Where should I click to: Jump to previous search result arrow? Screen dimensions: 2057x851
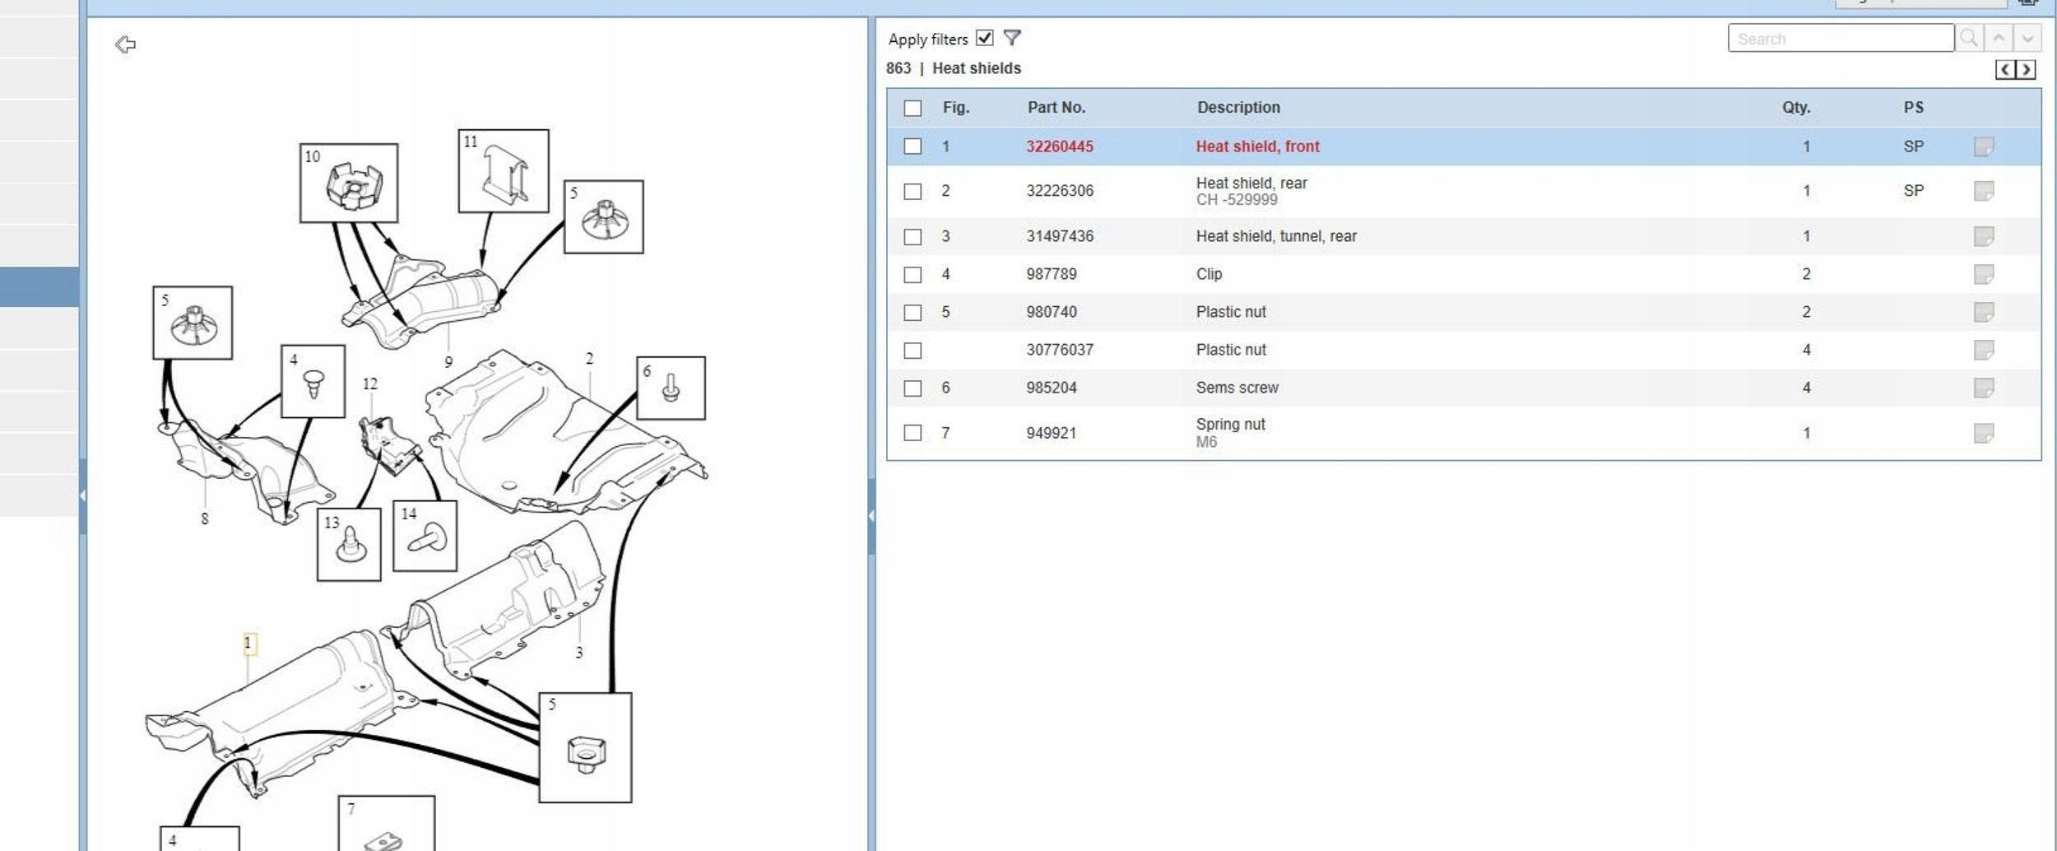click(x=1999, y=38)
